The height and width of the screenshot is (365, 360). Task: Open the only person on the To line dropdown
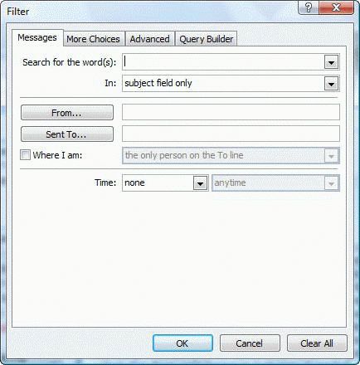tap(231, 155)
